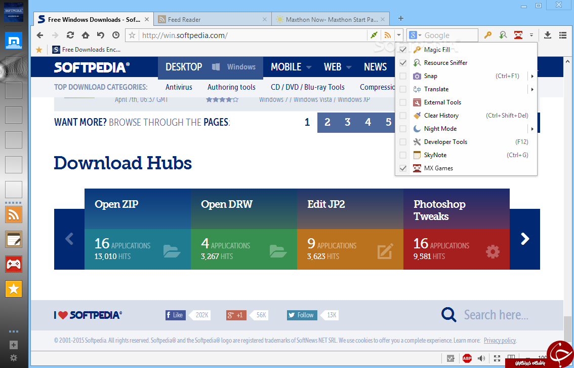
Task: Toggle full screen icon in the status bar
Action: pos(497,358)
